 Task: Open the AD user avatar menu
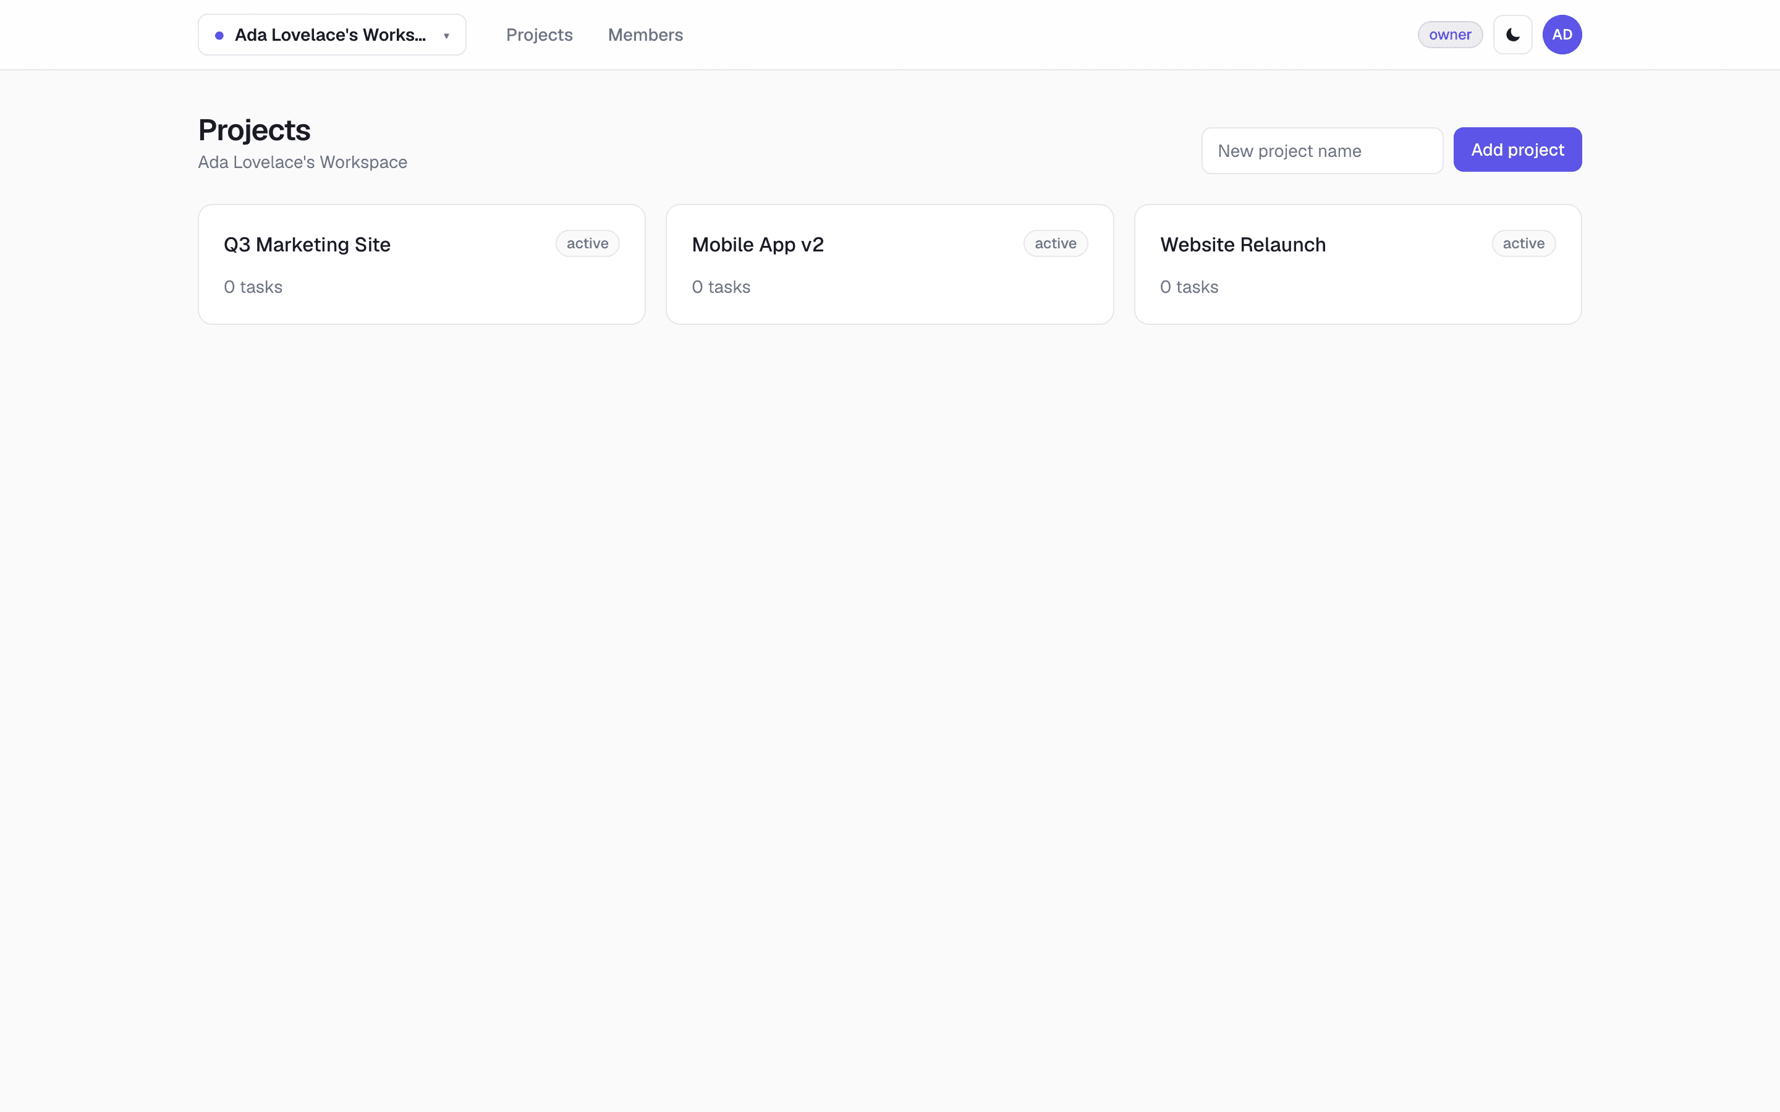[1562, 35]
